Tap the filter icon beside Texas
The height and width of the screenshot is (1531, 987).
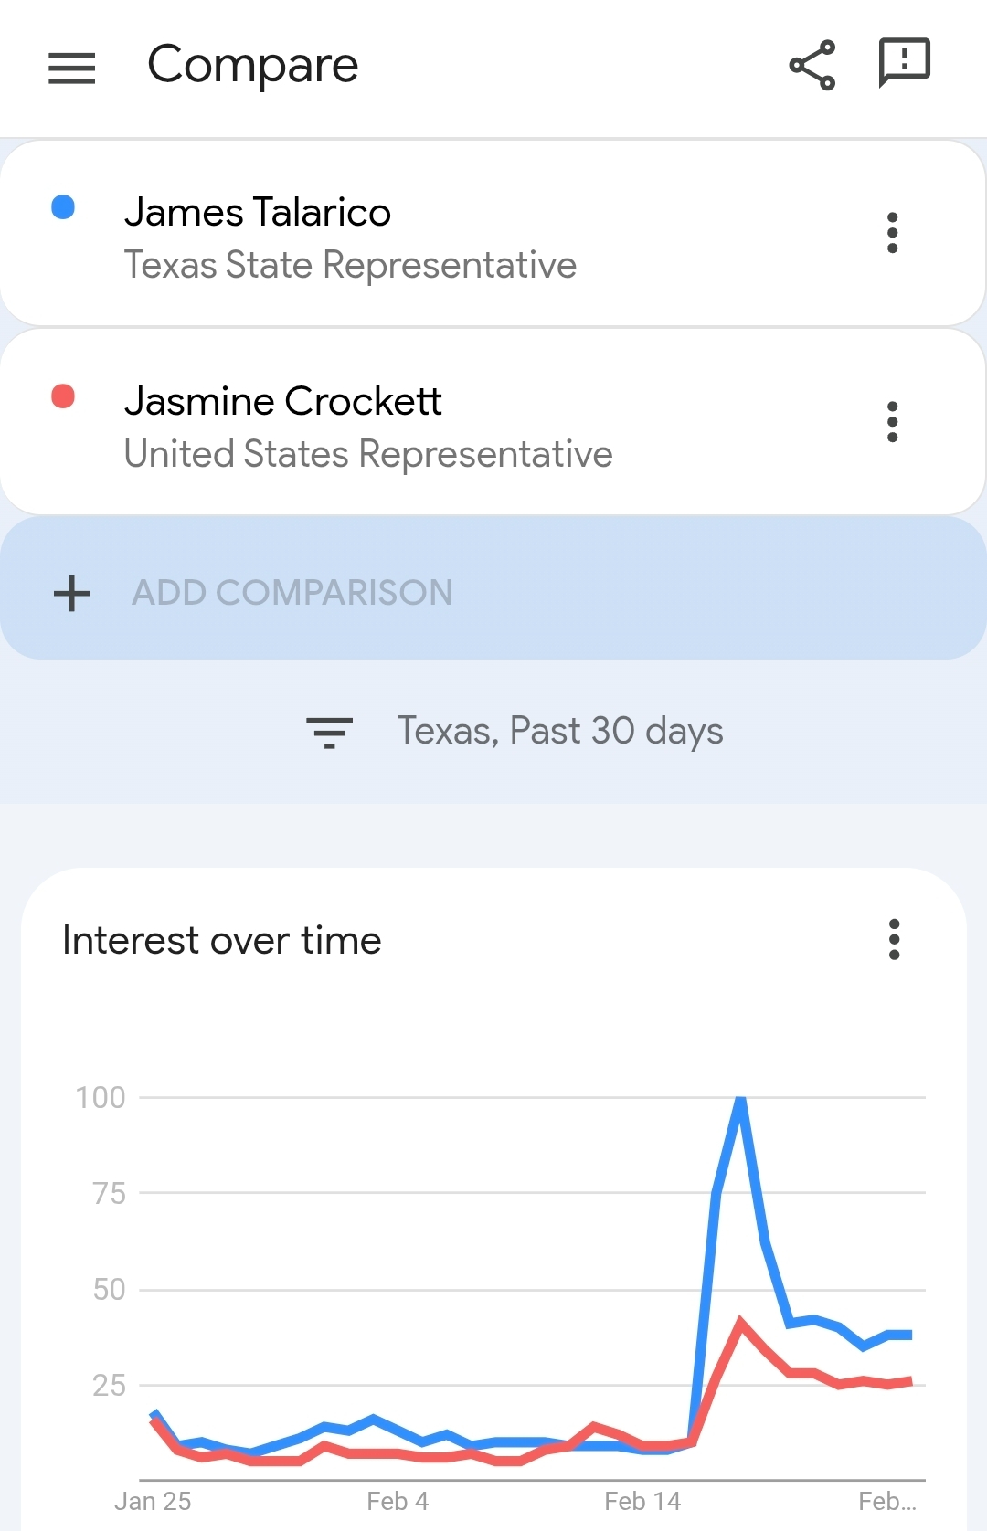click(x=329, y=732)
